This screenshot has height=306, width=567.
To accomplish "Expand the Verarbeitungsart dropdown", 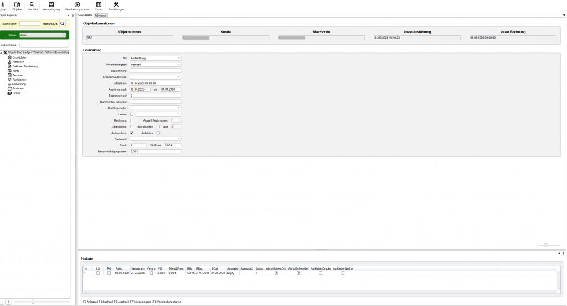I will pos(155,64).
